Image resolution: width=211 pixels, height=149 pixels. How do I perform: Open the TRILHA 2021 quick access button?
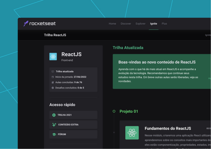point(73,115)
